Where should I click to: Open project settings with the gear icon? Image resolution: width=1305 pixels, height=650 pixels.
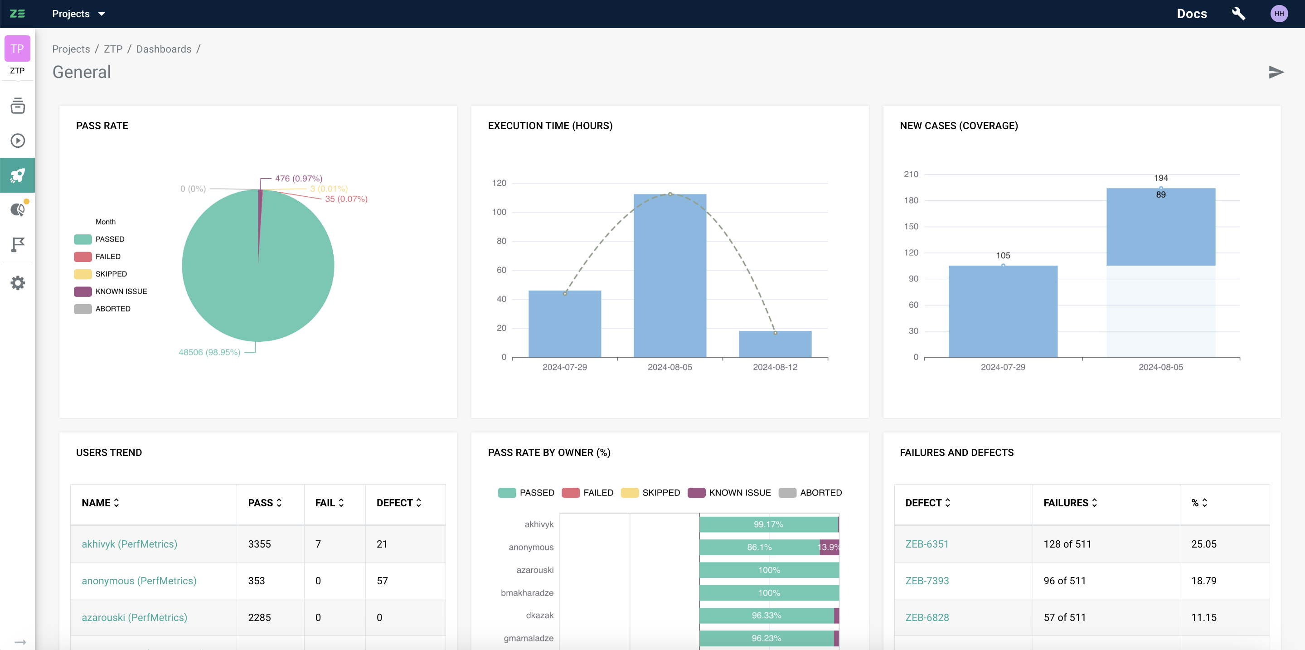18,283
